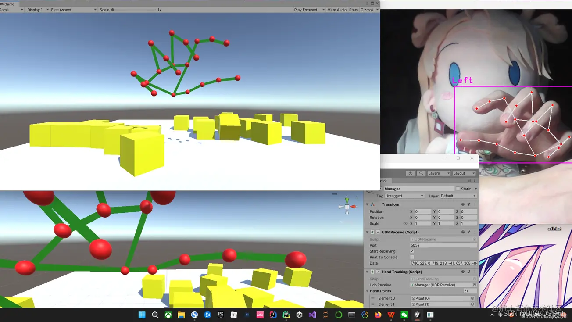Open Transform component help icon
The image size is (572, 322).
tap(463, 204)
